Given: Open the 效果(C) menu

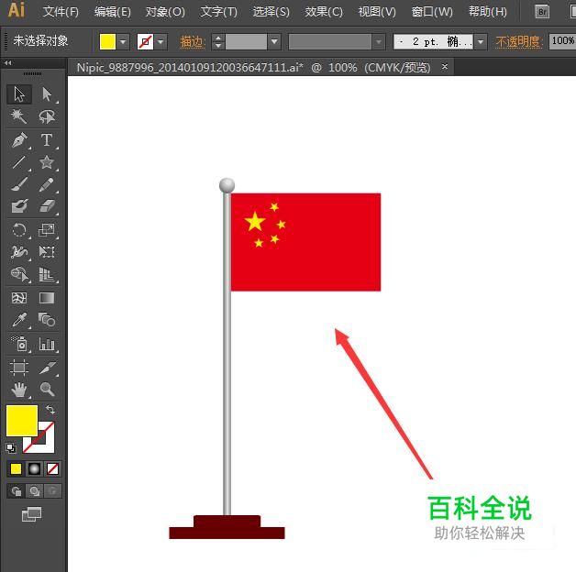Looking at the screenshot, I should click(x=324, y=12).
